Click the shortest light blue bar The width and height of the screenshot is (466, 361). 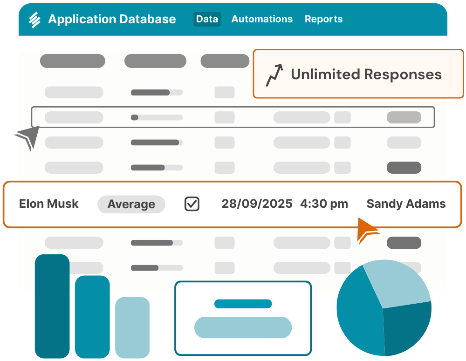pyautogui.click(x=132, y=327)
